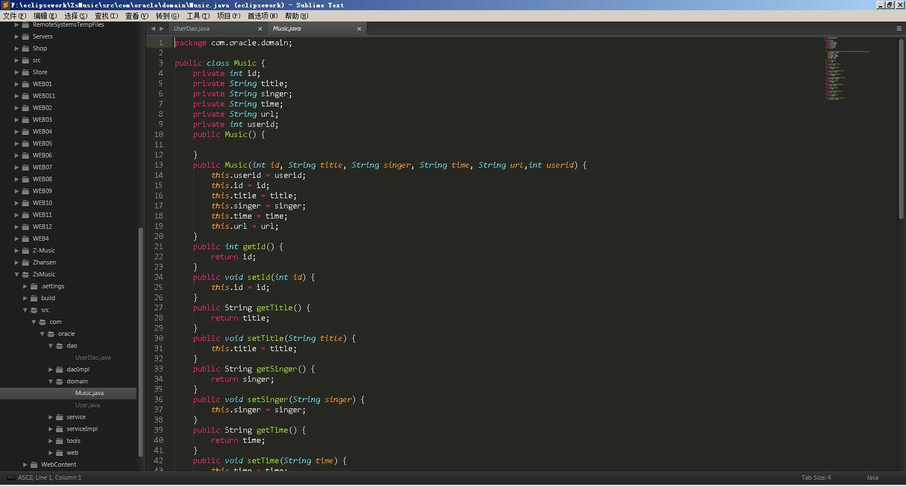Screen dimensions: 906x487
Task: Open the 查看 (View) menu
Action: 137,16
